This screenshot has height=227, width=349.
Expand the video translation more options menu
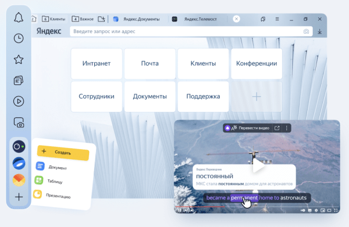[x=286, y=128]
